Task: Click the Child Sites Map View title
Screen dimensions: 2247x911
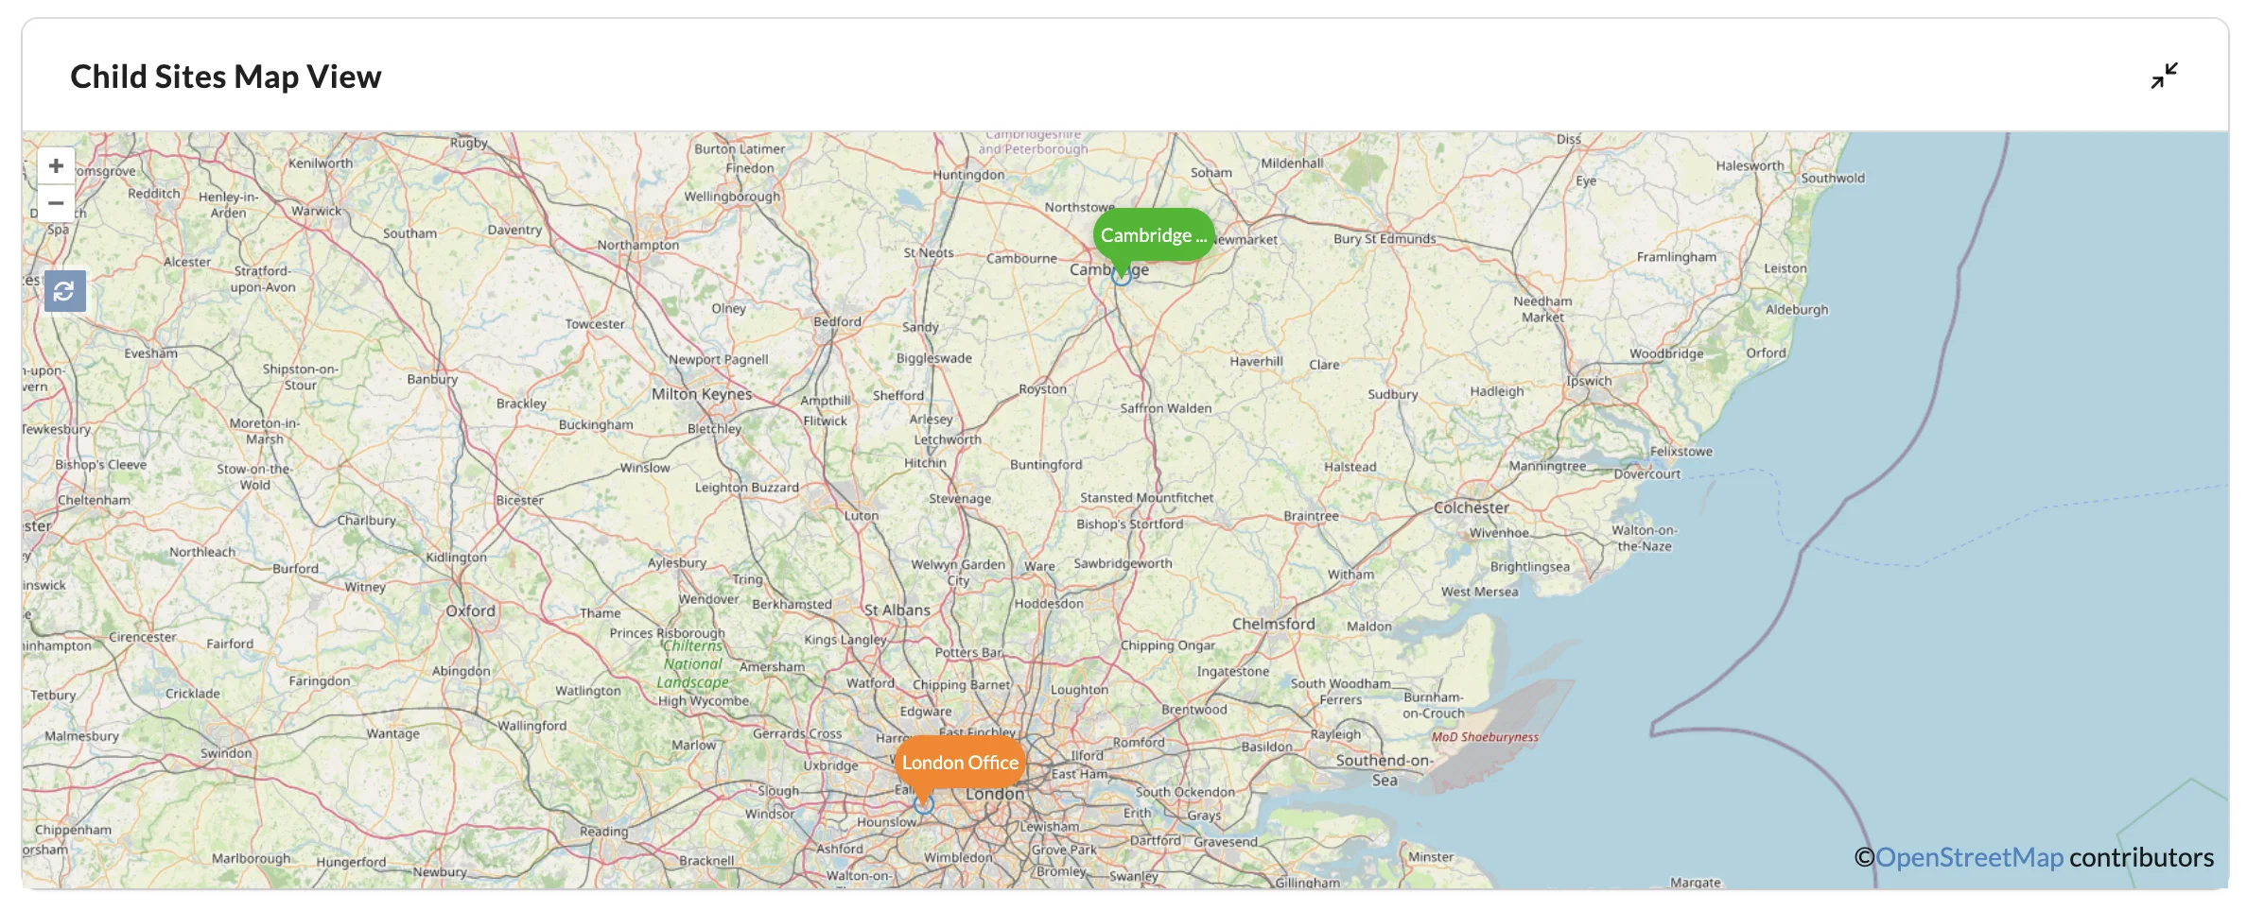Action: [226, 77]
